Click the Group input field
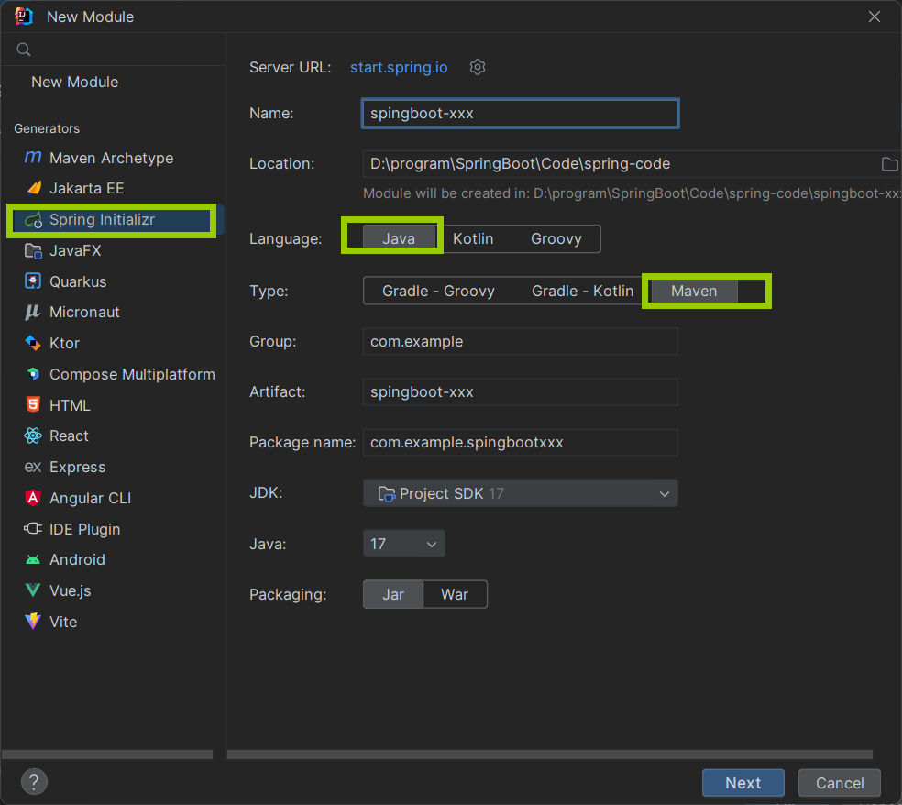The height and width of the screenshot is (805, 902). 520,342
